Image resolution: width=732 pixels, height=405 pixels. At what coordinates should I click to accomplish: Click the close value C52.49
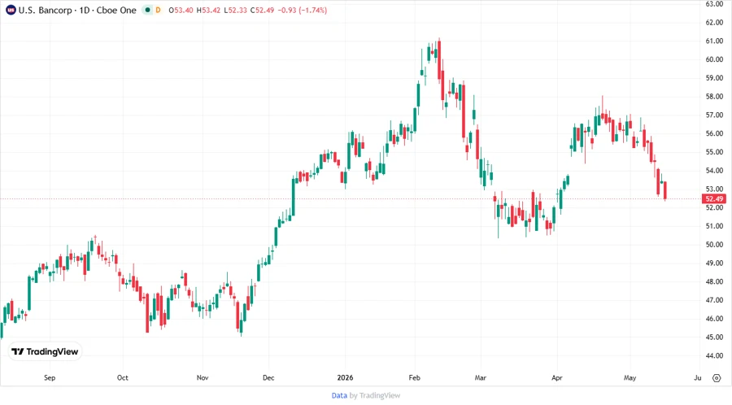[x=263, y=11]
